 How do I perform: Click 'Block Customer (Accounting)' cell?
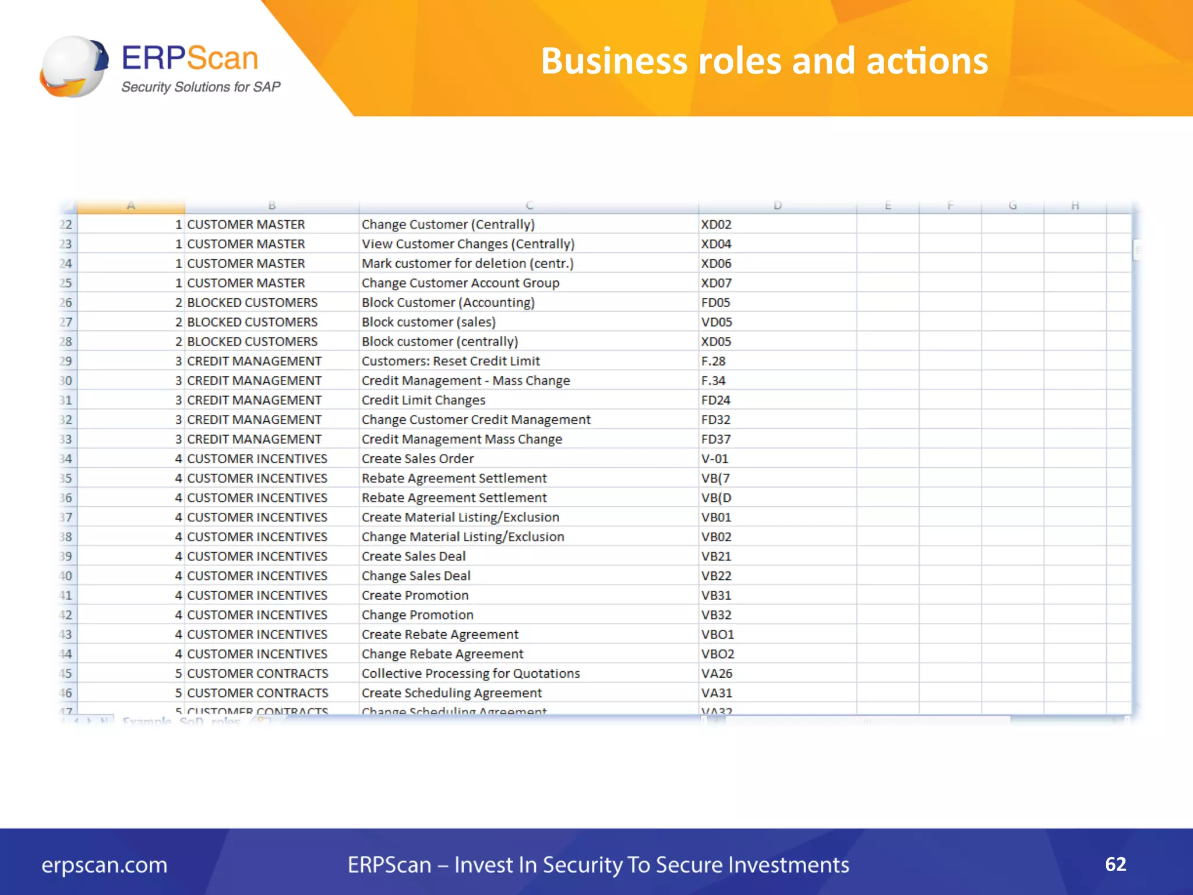pos(529,302)
